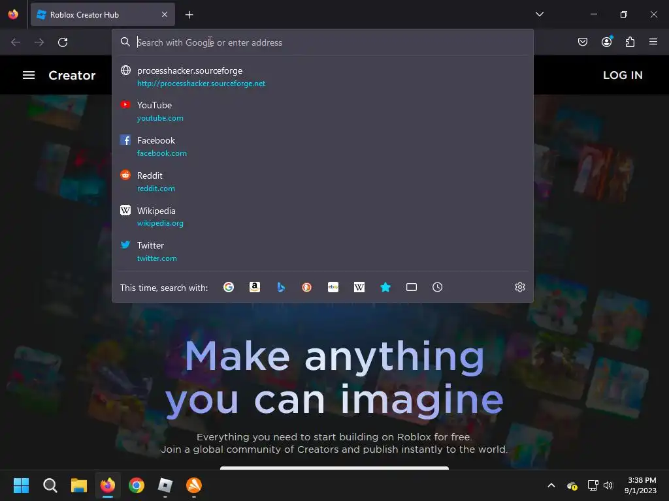
Task: Search this time with Amazon
Action: (255, 287)
